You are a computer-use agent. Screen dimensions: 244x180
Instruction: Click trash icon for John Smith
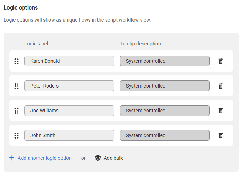[x=220, y=135]
